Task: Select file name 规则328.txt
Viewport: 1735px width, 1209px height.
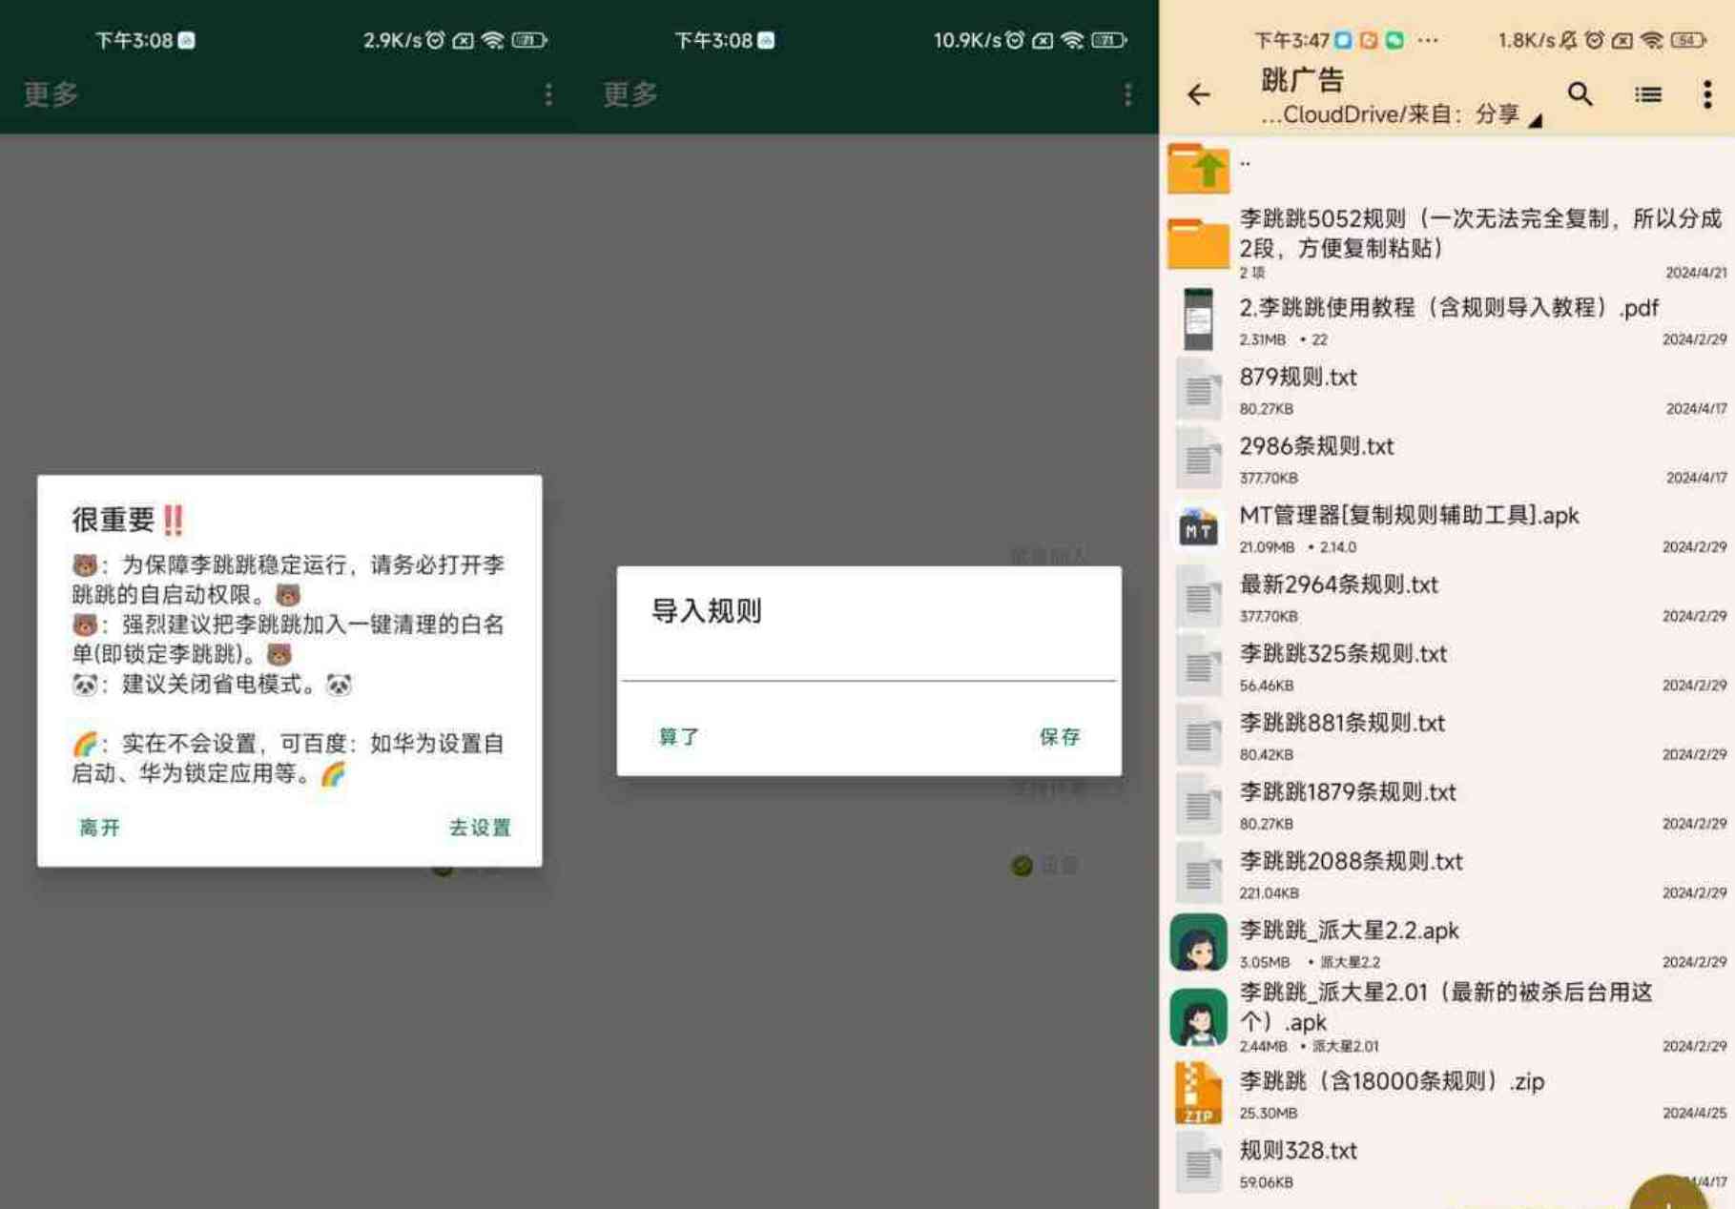Action: [x=1298, y=1151]
